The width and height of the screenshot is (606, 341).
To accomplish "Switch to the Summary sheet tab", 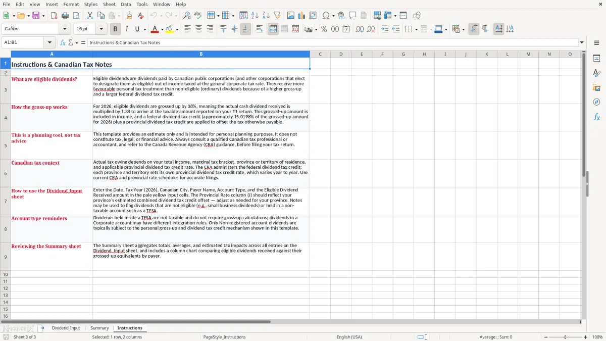I will pos(99,328).
